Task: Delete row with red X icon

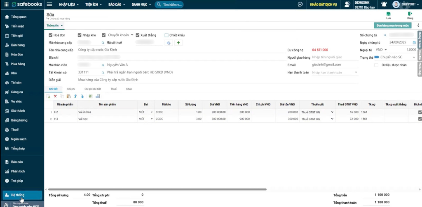Action: coord(55,96)
